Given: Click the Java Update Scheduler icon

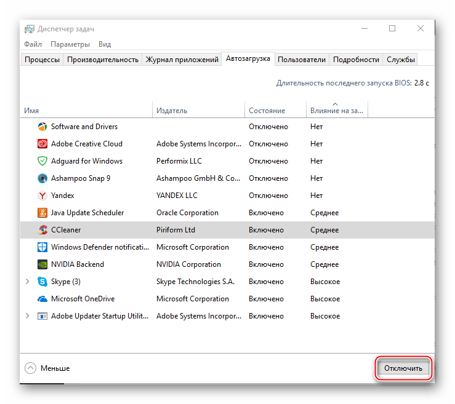Looking at the screenshot, I should [42, 213].
